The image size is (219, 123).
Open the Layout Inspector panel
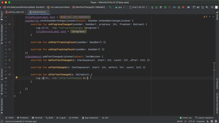coord(204,118)
